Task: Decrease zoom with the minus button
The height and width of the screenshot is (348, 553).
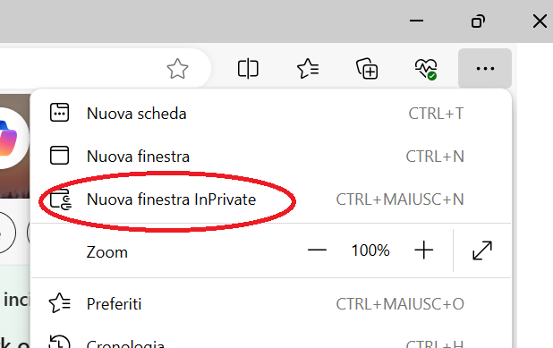Action: (x=317, y=250)
